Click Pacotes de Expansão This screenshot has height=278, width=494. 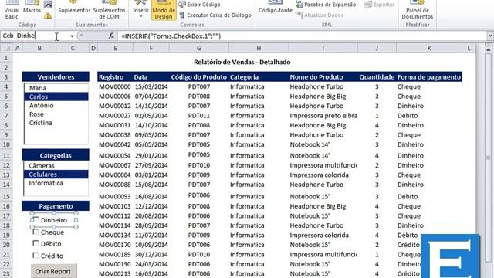[x=326, y=5]
